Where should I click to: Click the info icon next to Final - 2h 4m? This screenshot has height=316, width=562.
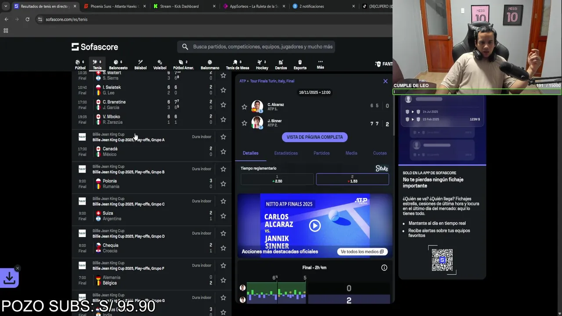coord(384,268)
